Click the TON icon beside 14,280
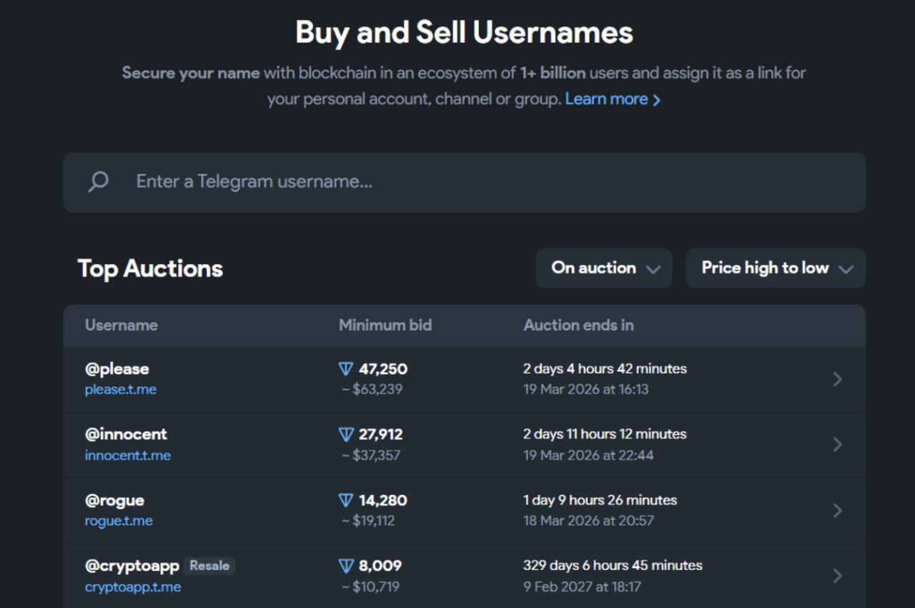 tap(346, 500)
